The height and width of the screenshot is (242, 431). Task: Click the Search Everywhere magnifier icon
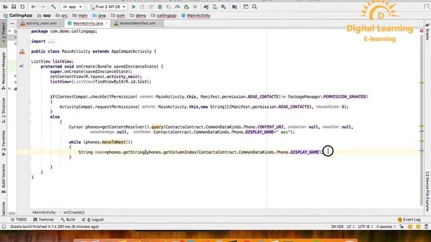tap(255, 7)
